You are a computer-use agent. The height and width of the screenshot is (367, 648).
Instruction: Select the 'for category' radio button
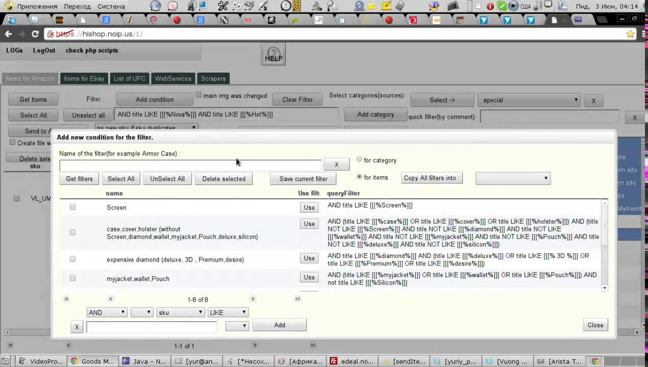coord(359,160)
